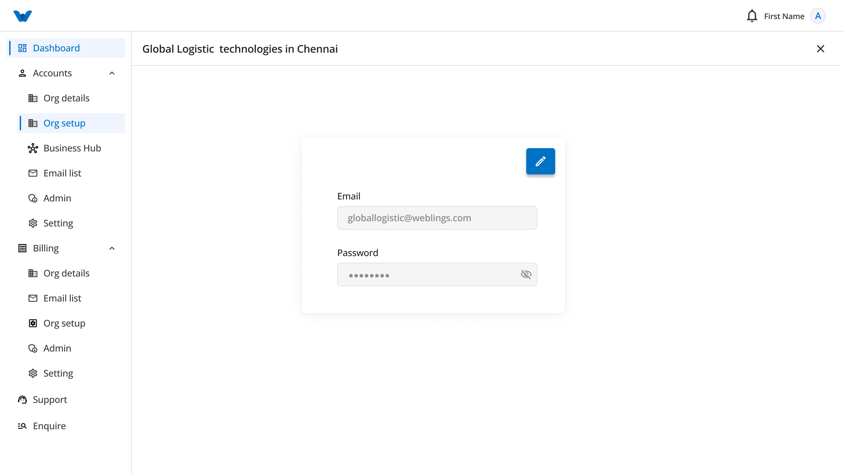Close the Global Logistic panel

coord(821,49)
